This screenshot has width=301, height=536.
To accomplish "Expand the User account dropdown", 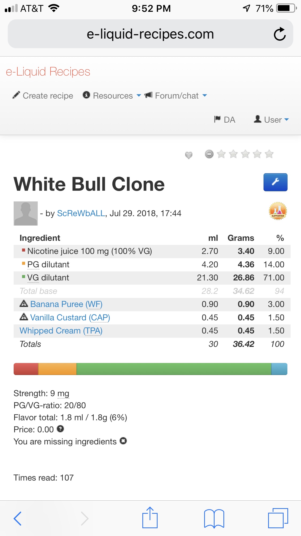I will (x=272, y=119).
